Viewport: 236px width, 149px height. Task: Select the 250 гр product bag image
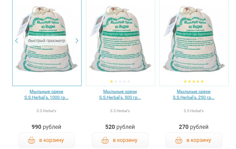point(194,39)
